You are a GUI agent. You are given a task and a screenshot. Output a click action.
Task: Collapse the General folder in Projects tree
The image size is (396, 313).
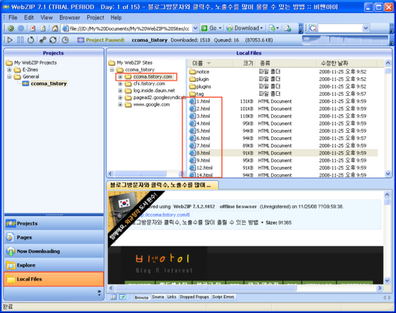click(9, 77)
